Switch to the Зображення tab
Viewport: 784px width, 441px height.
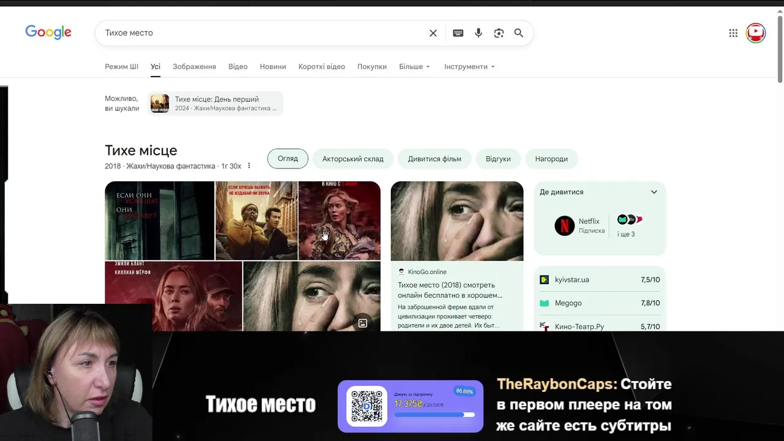194,66
